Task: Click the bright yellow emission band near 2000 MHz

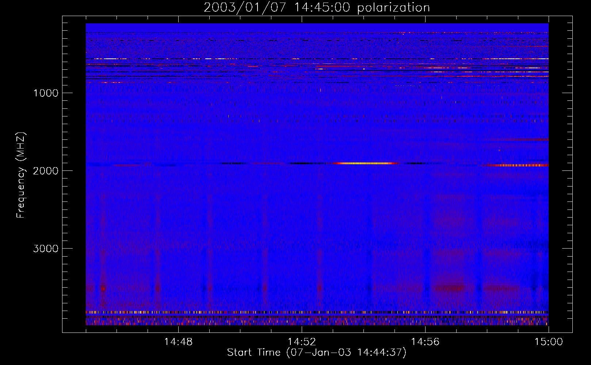Action: point(365,164)
